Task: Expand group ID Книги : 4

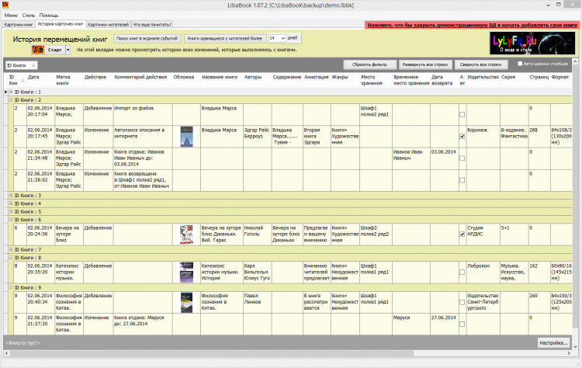Action: click(11, 203)
